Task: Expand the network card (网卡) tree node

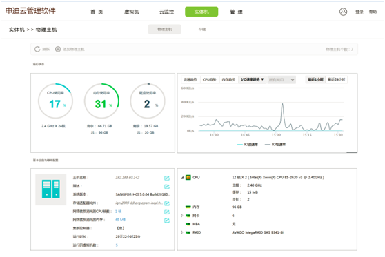Action: pos(182,215)
